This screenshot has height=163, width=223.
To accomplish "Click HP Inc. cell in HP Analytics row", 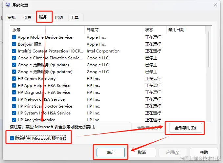I will [x=93, y=120].
